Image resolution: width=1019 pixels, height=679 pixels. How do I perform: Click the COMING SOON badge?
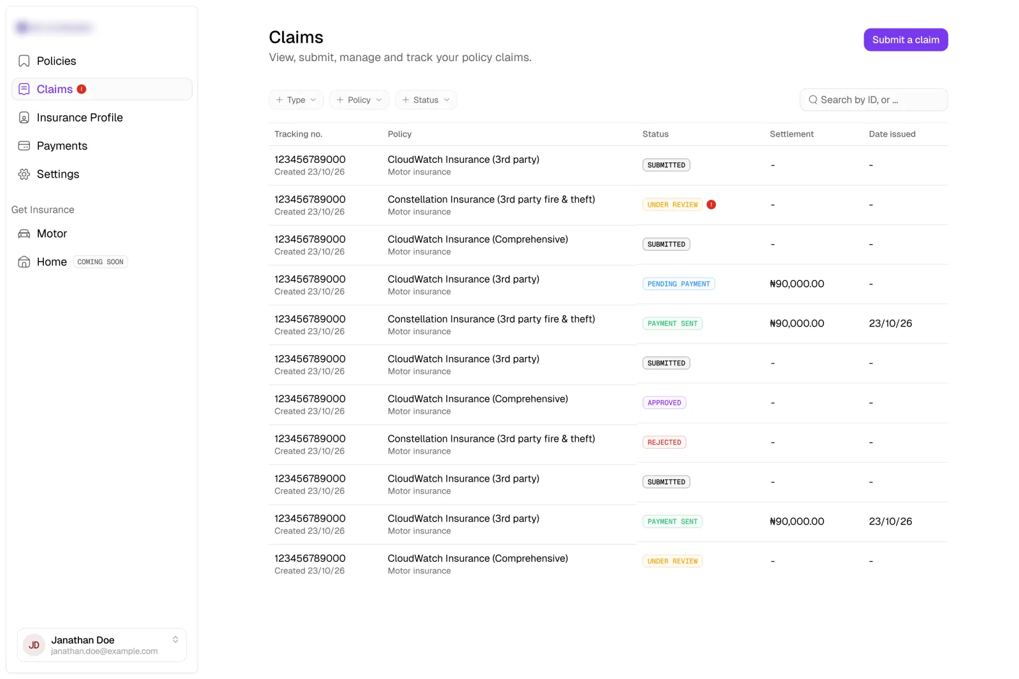(101, 262)
